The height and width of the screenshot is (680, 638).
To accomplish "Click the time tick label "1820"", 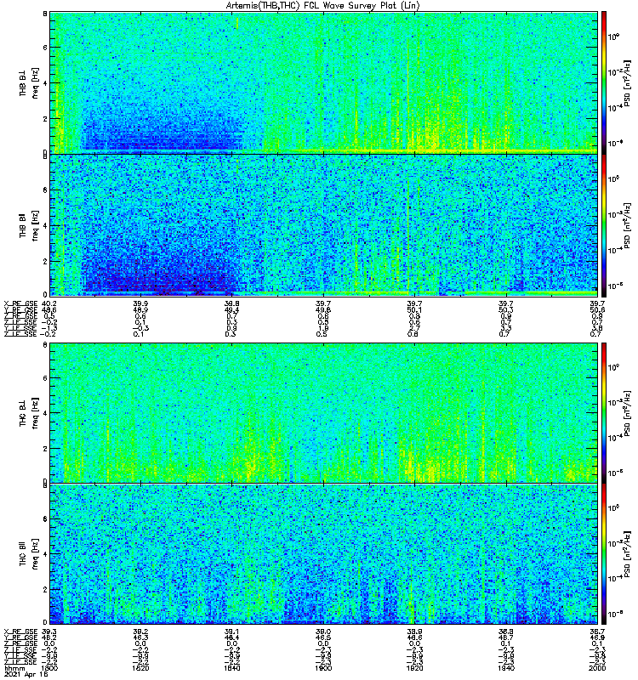I will tap(140, 668).
